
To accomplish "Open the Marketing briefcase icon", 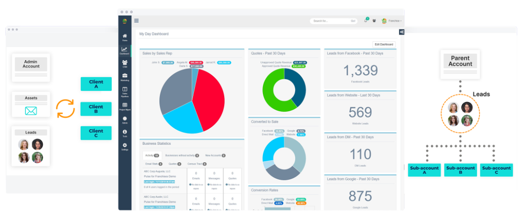I will (124, 76).
